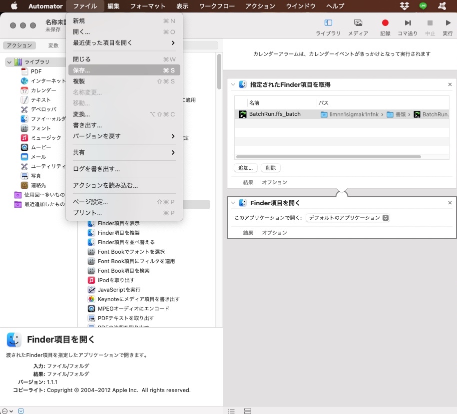
Task: Select the ミュージック library category
Action: [41, 138]
